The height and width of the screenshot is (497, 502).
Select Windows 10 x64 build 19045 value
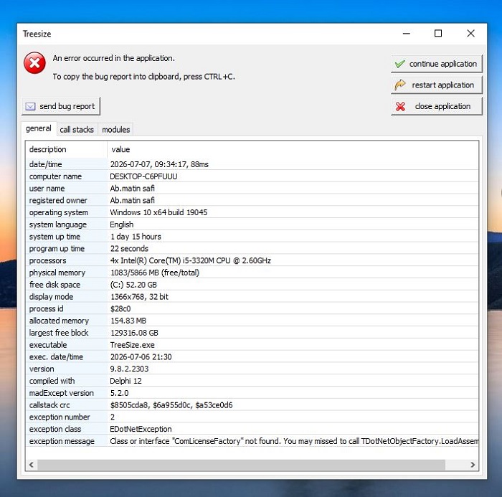158,212
